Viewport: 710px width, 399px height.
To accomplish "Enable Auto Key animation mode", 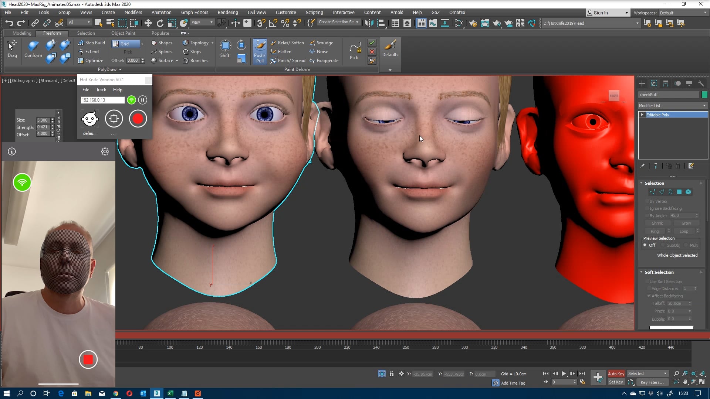I will click(x=616, y=374).
